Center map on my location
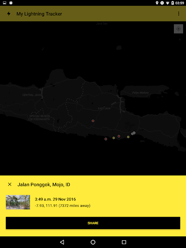Viewport: 186px width, 248px height. 178,29
